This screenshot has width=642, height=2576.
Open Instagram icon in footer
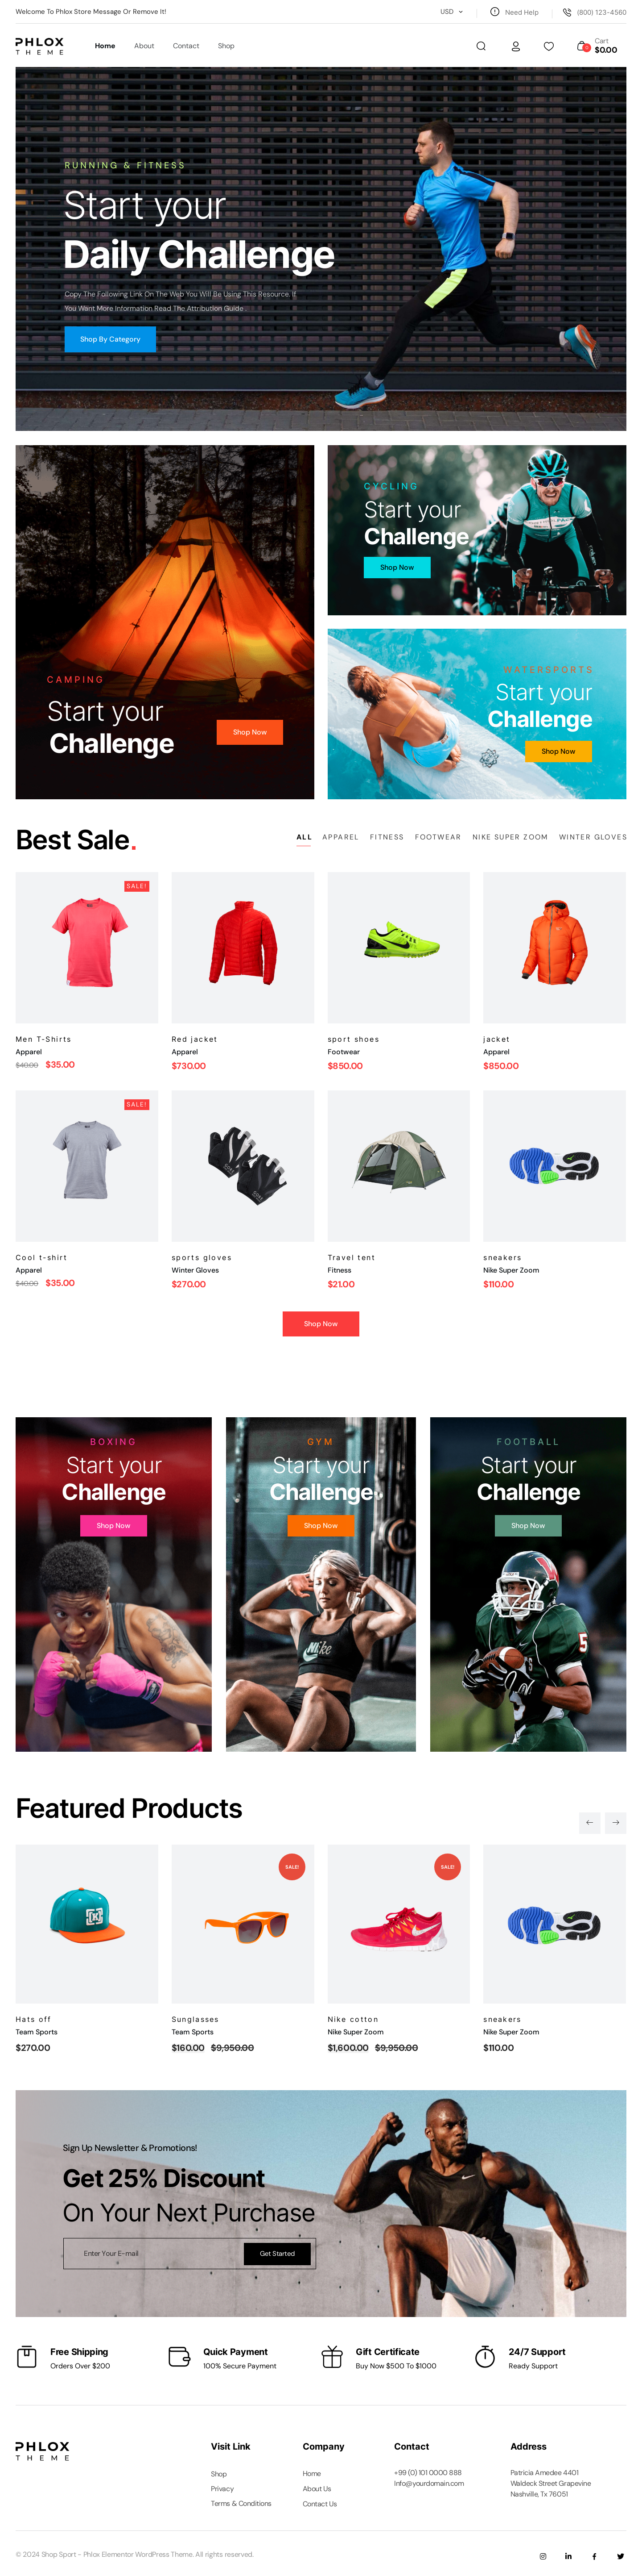[542, 2556]
